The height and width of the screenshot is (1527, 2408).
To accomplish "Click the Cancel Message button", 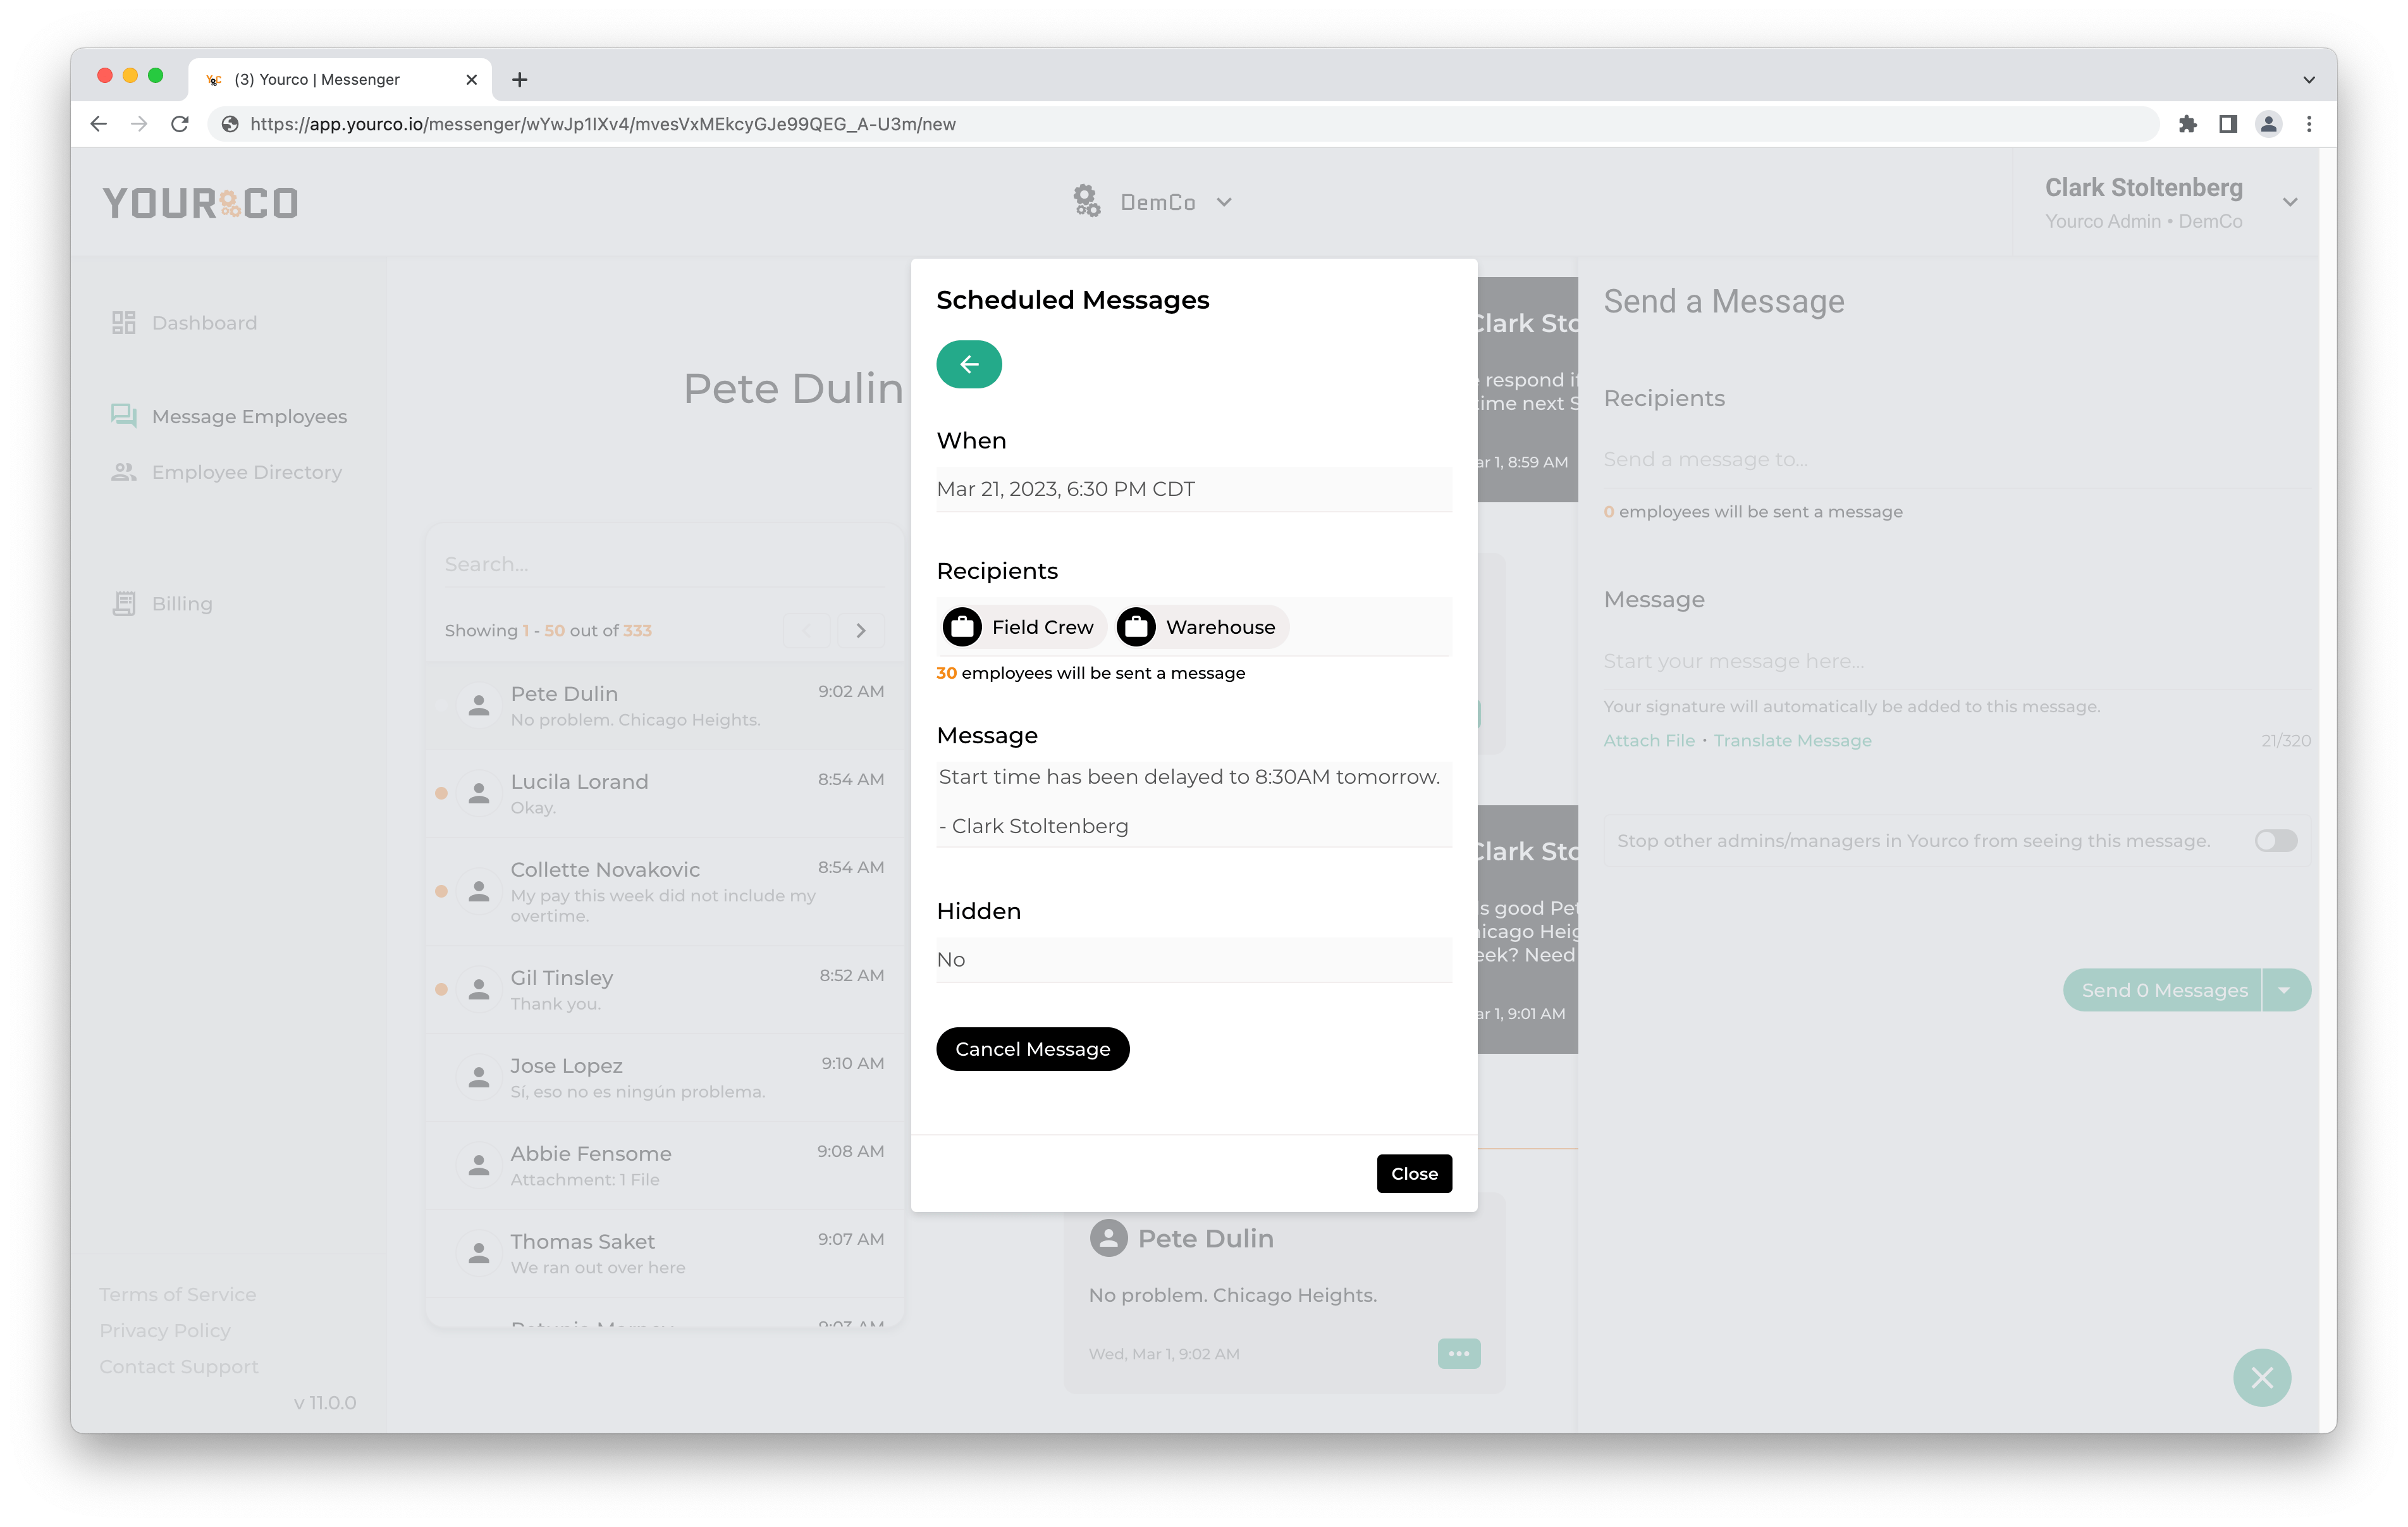I will pos(1032,1049).
